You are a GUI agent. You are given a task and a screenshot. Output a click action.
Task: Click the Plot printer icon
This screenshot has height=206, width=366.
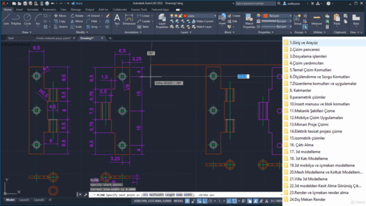point(47,3)
